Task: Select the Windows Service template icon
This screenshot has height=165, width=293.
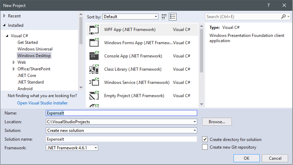Action: click(94, 82)
